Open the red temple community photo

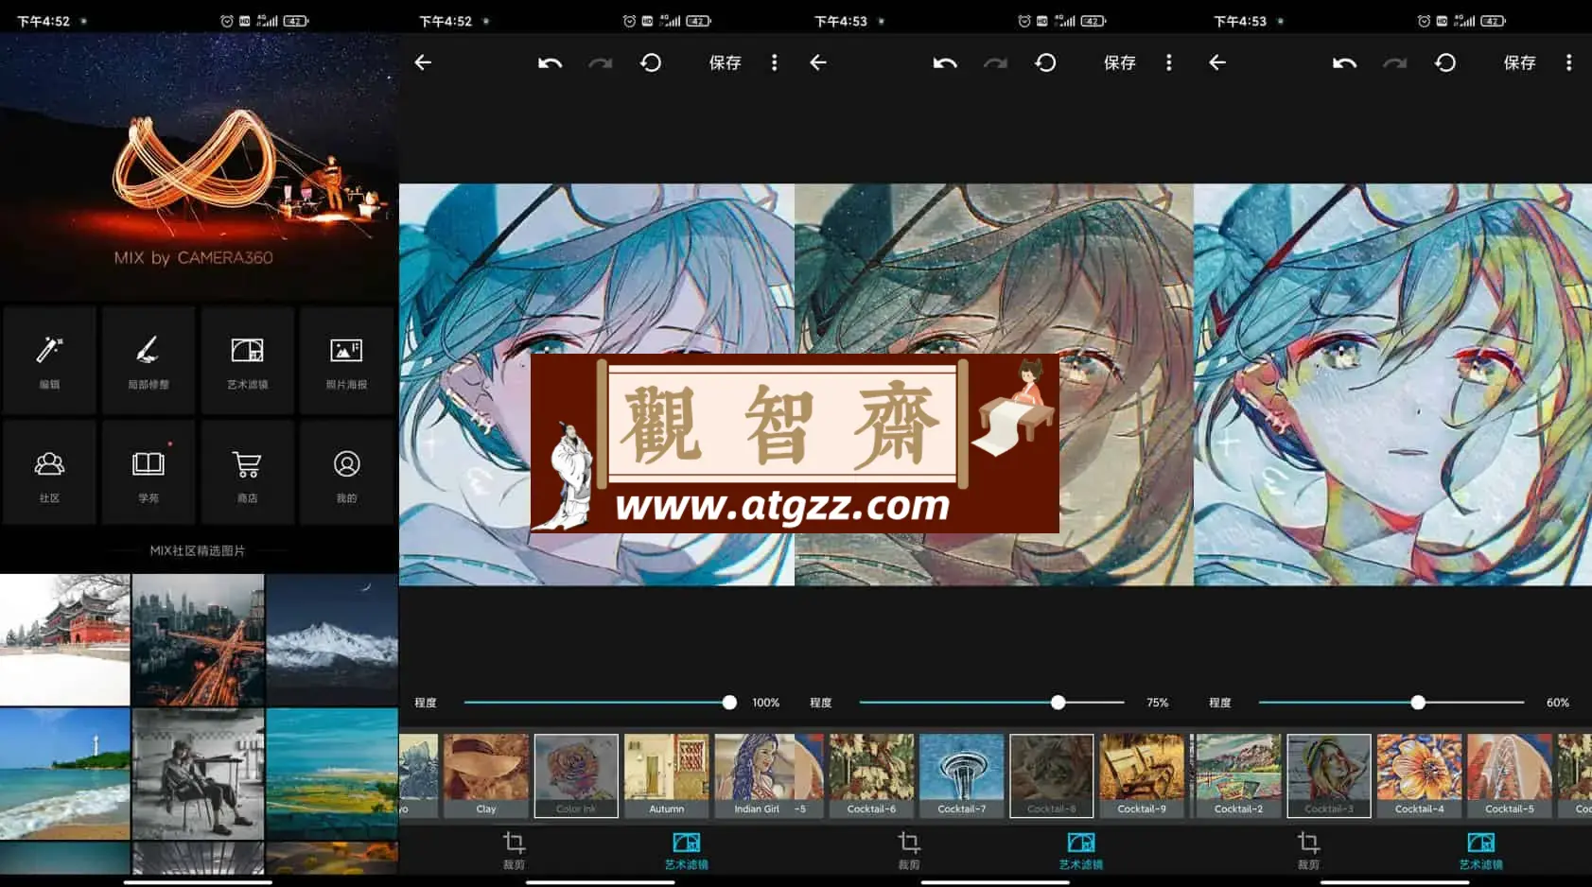[x=65, y=639]
